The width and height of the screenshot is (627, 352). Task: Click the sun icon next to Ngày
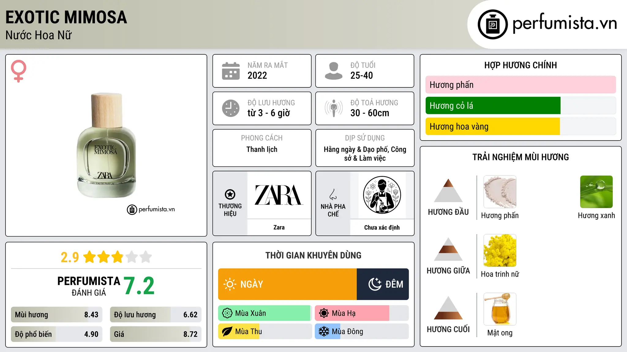pos(230,284)
